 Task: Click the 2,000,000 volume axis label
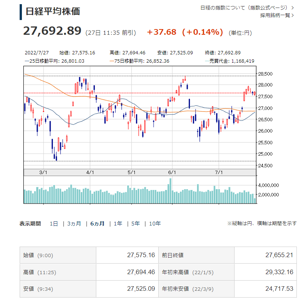click(x=269, y=194)
